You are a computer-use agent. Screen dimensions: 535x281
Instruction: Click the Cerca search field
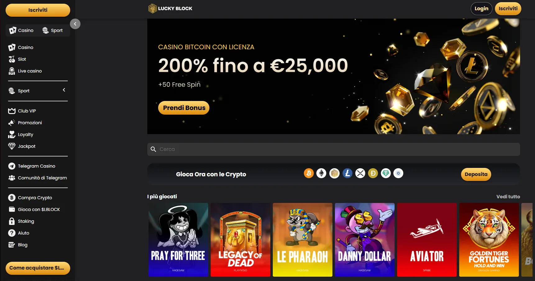click(x=334, y=149)
